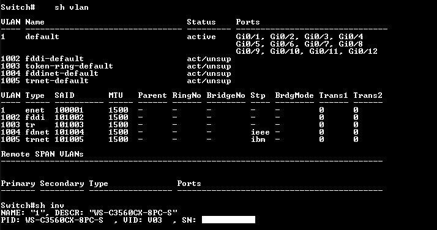
Task: Click the 'token-ring-default' VLAN name
Action: click(x=69, y=66)
